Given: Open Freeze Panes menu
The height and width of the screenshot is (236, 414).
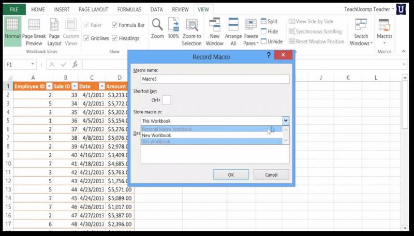Looking at the screenshot, I should point(250,32).
